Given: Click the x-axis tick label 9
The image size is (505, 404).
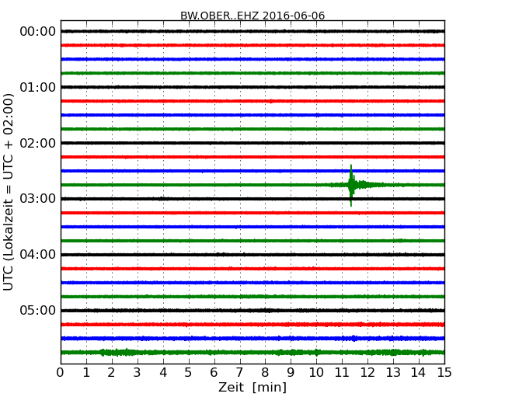Looking at the screenshot, I should click(291, 372).
